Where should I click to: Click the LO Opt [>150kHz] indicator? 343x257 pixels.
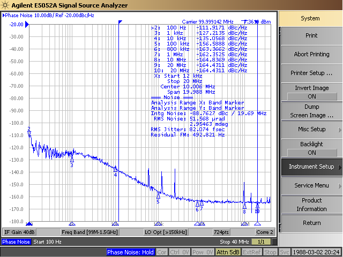[166, 232]
